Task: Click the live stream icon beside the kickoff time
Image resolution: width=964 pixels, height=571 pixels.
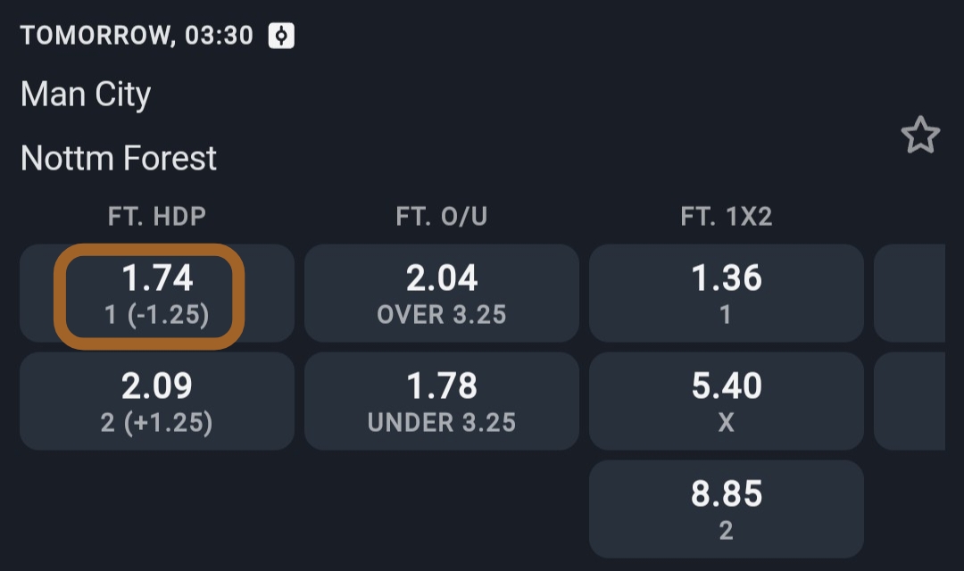Action: (281, 36)
